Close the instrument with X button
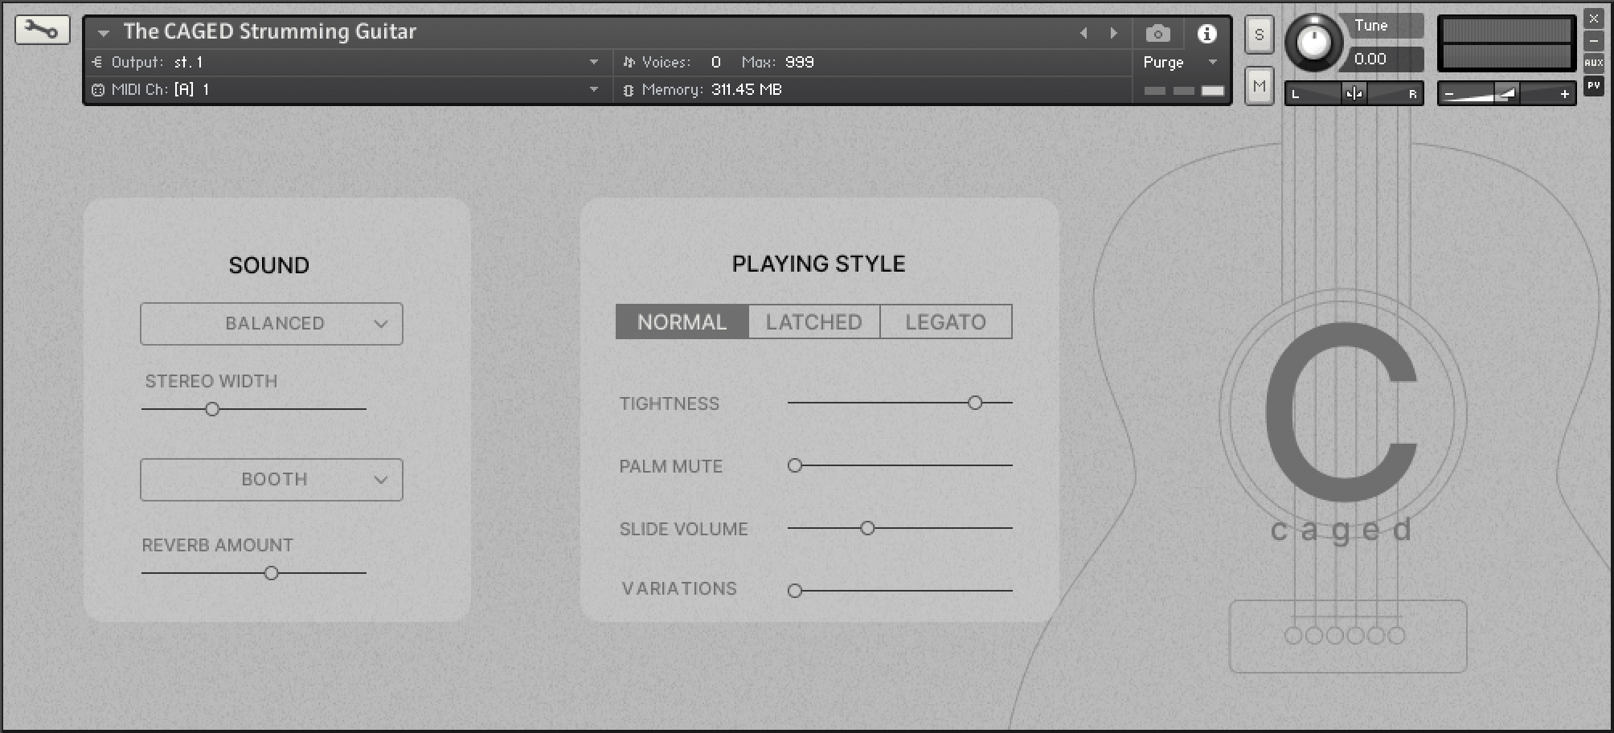Image resolution: width=1614 pixels, height=733 pixels. click(1593, 18)
